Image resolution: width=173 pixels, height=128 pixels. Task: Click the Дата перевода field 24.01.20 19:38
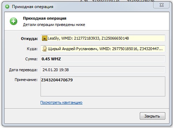click(103, 70)
